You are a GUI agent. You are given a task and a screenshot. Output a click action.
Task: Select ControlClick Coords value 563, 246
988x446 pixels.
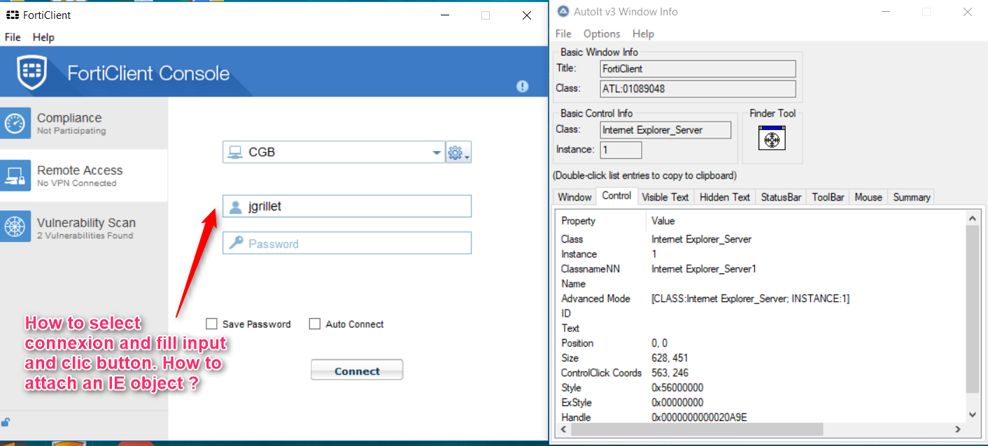(670, 373)
